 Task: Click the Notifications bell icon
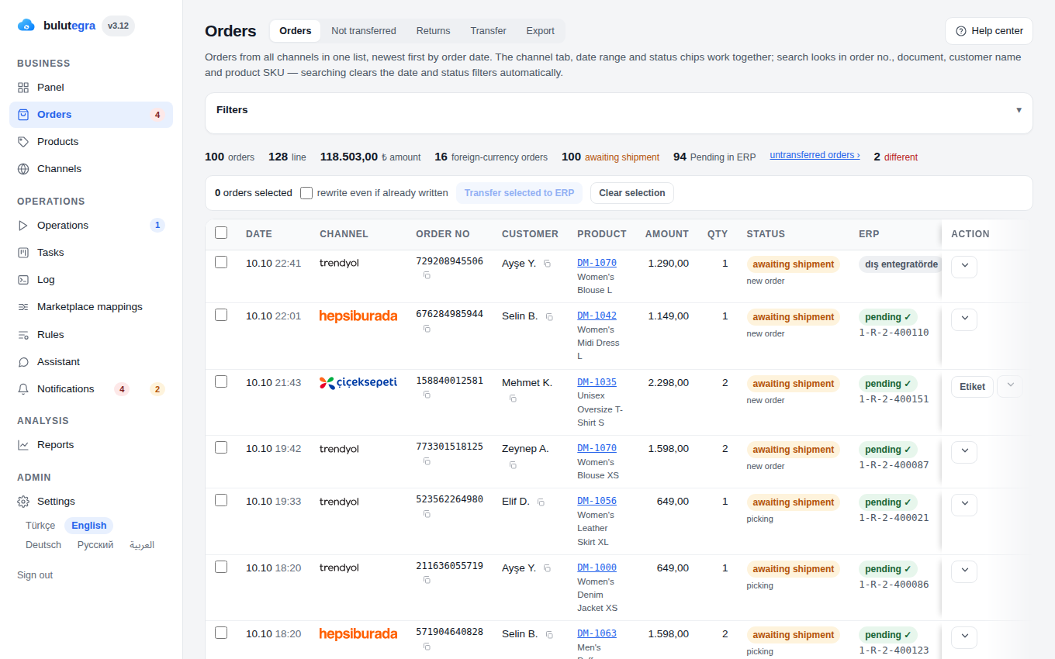[x=23, y=389]
